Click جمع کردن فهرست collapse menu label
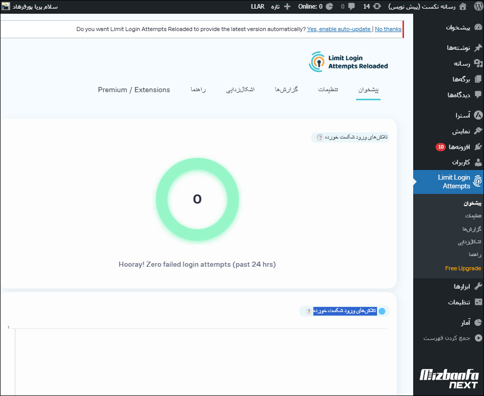Image resolution: width=484 pixels, height=396 pixels. click(x=447, y=338)
